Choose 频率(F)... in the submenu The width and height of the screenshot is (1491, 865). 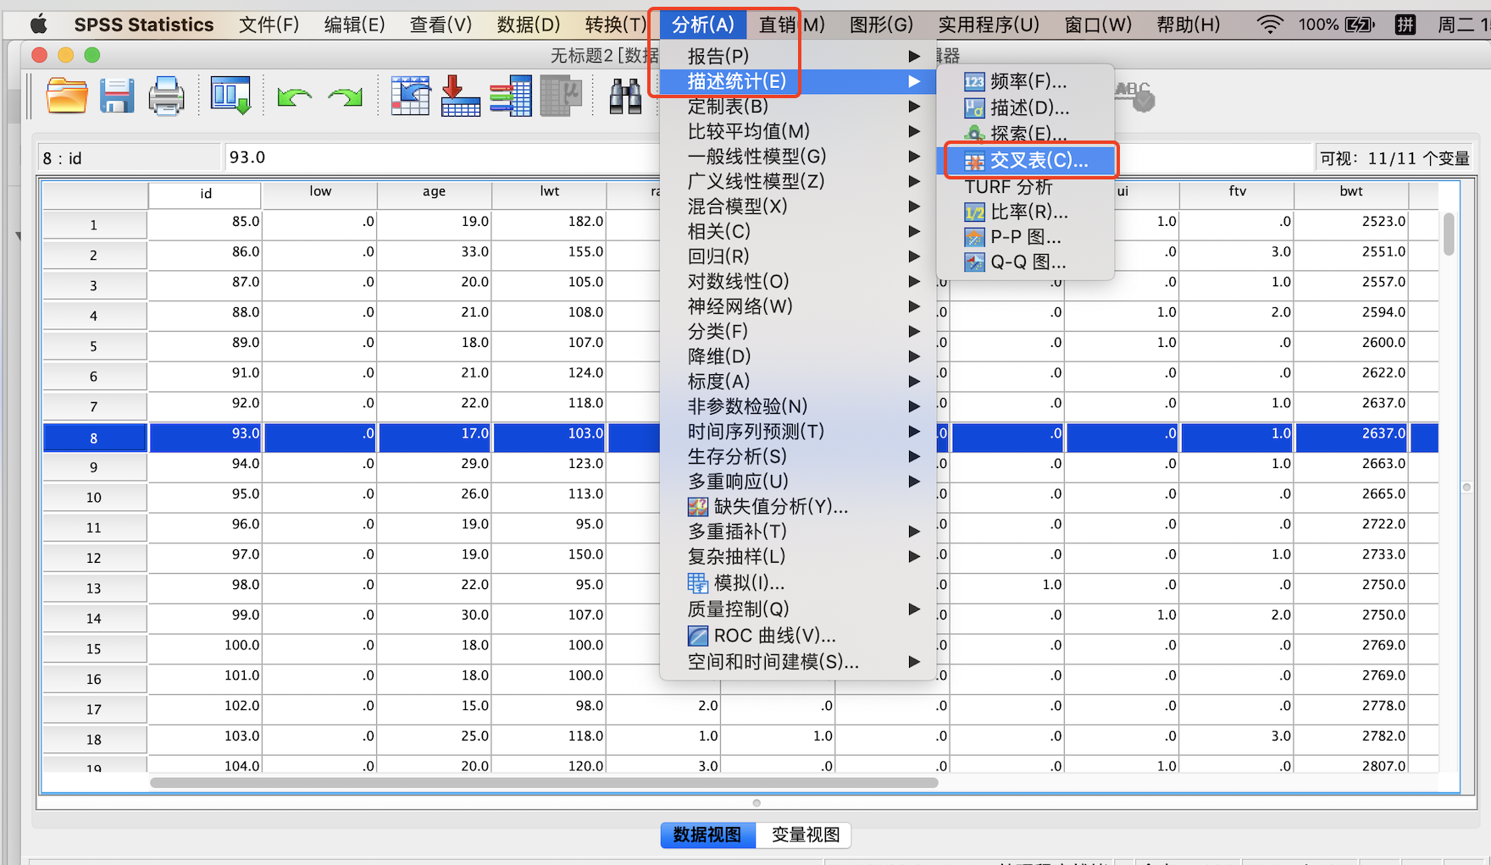pyautogui.click(x=1025, y=81)
